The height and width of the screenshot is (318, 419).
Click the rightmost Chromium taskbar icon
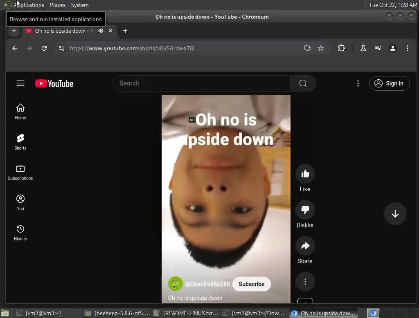(373, 313)
